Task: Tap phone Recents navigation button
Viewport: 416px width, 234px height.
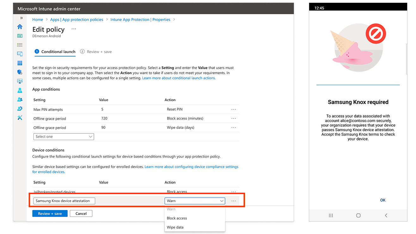Action: coord(331,215)
